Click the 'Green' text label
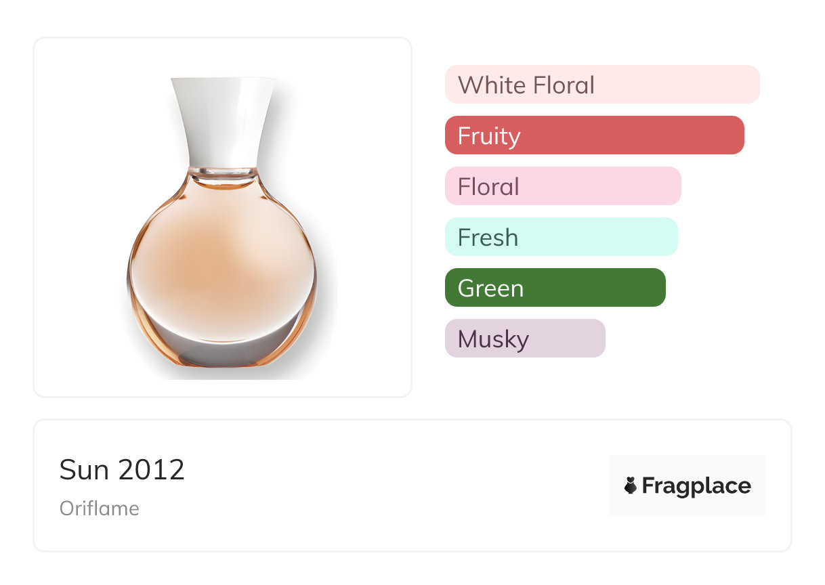825x585 pixels. pos(490,288)
